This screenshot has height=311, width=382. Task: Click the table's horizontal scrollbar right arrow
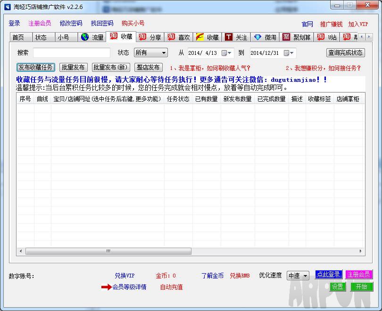pyautogui.click(x=361, y=251)
